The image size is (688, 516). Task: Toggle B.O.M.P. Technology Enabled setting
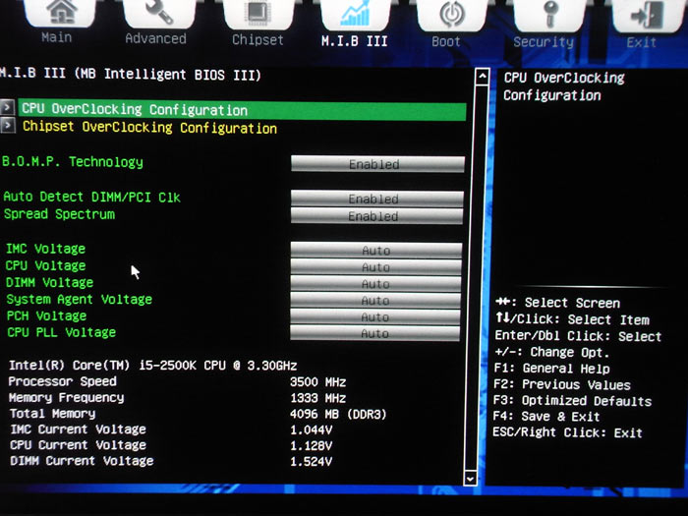coord(377,164)
